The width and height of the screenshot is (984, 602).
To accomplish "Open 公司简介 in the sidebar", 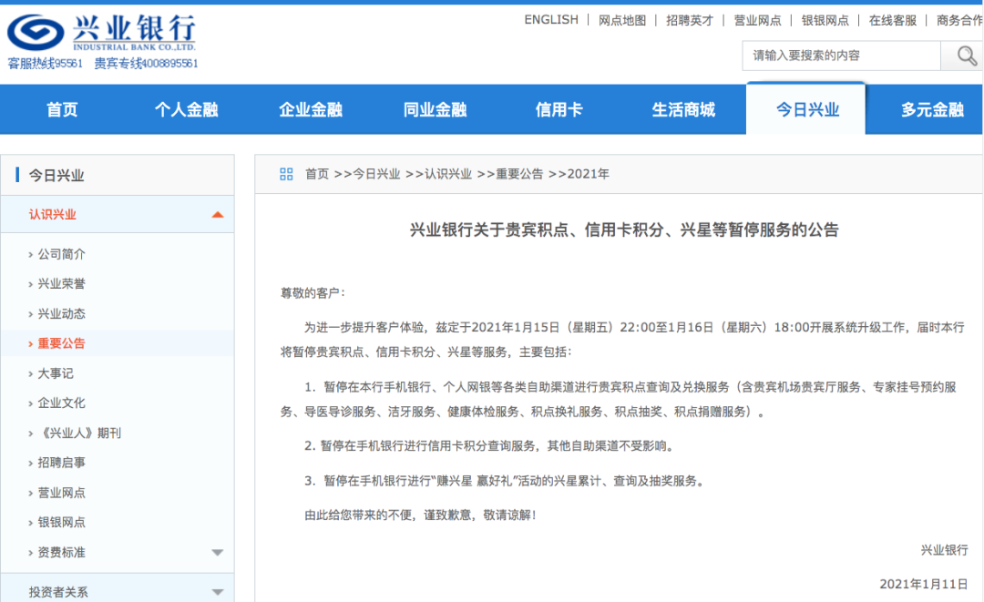I will pyautogui.click(x=61, y=254).
